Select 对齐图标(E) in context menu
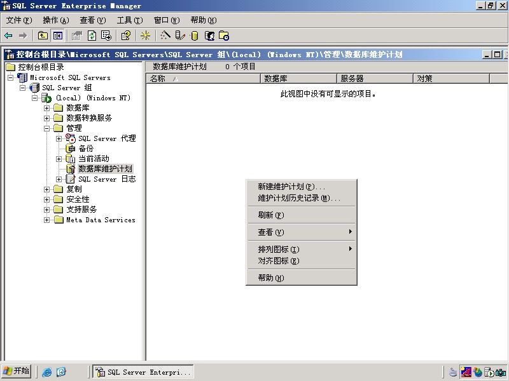Image resolution: width=509 pixels, height=381 pixels. point(301,261)
